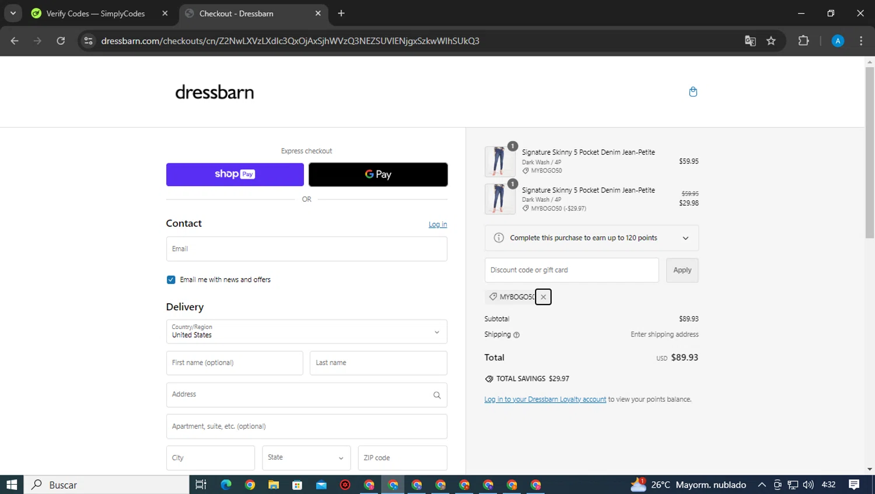Viewport: 875px width, 494px height.
Task: Click the Last name field
Action: pyautogui.click(x=379, y=363)
